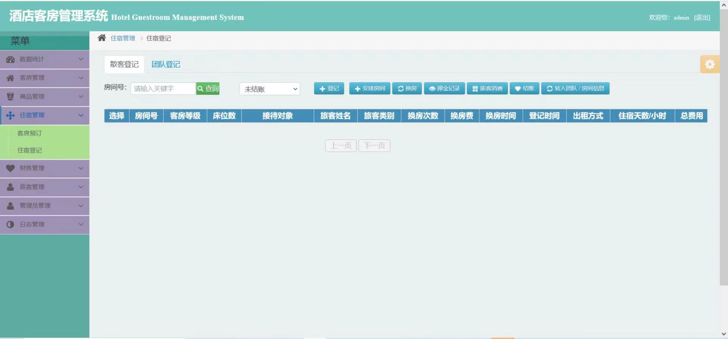
Task: Click the magnifier icon on 查询 button
Action: 200,89
